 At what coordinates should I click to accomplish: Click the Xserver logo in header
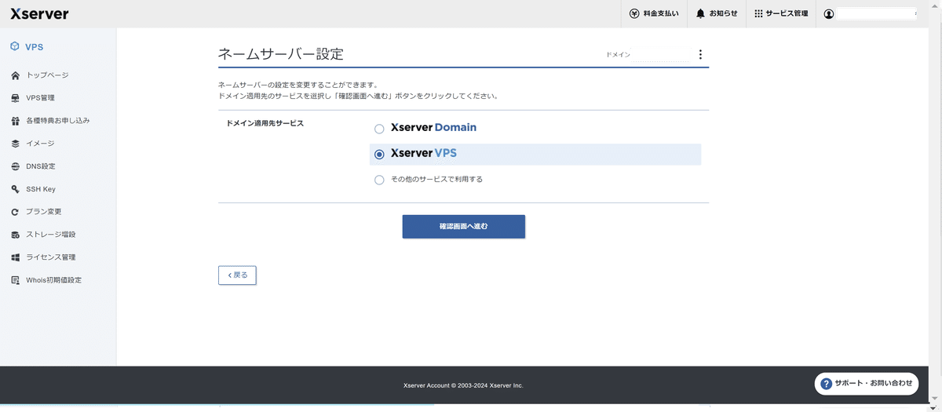click(x=39, y=13)
